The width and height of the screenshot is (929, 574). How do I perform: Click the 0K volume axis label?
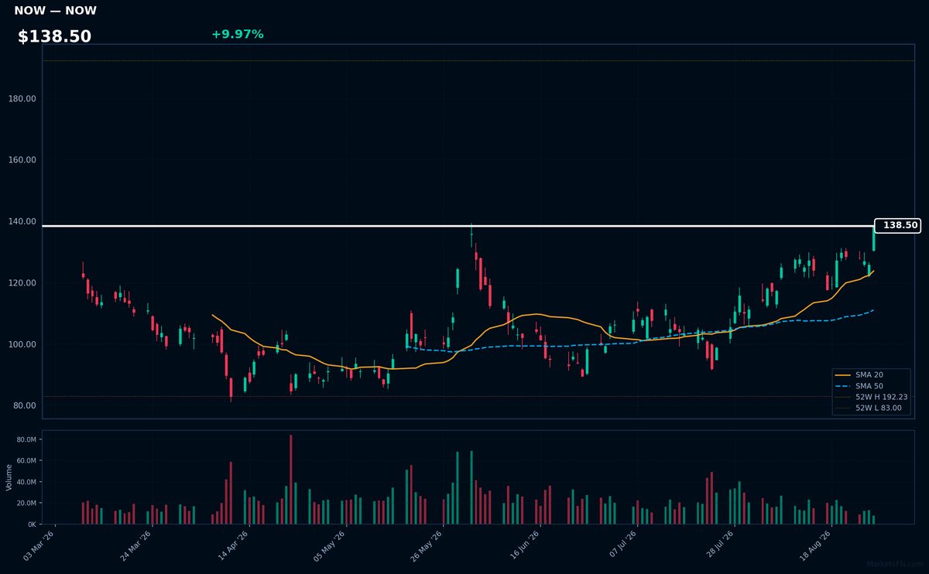point(32,524)
